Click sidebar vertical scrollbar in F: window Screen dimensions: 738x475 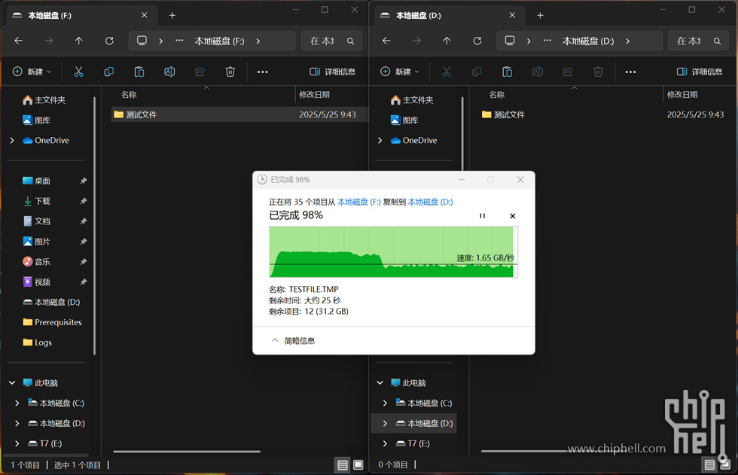coord(95,226)
